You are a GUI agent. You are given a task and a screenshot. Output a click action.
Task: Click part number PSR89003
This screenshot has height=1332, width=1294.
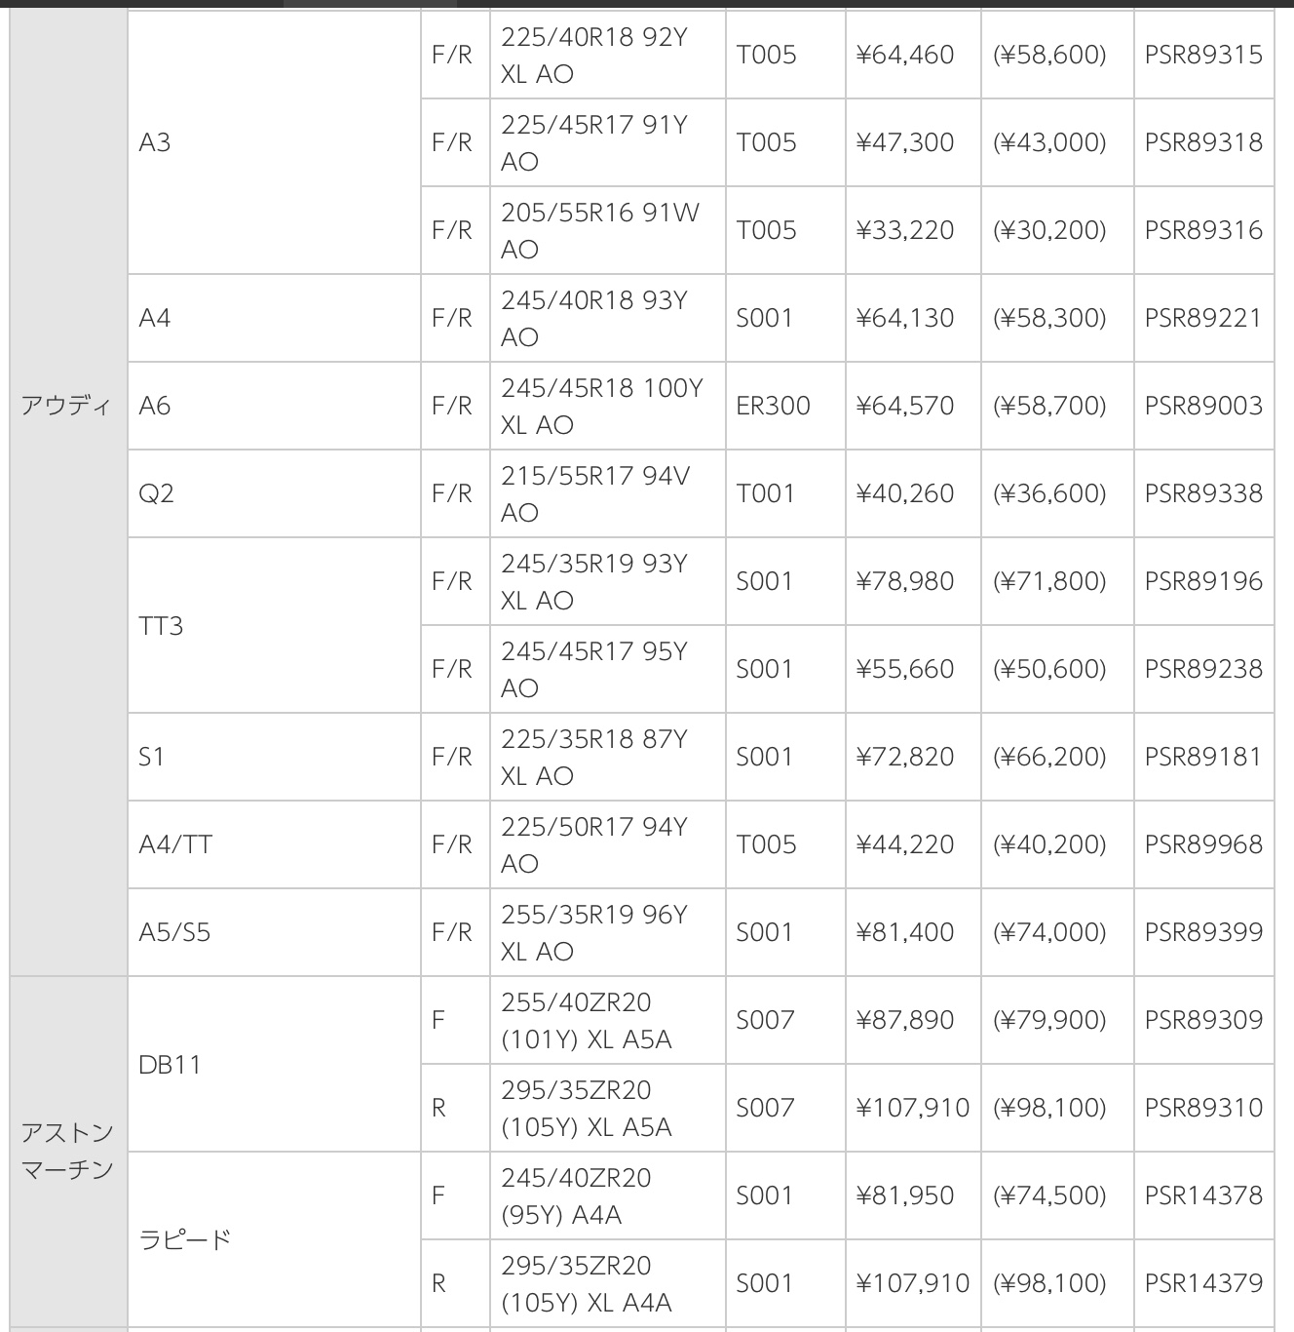[1203, 406]
